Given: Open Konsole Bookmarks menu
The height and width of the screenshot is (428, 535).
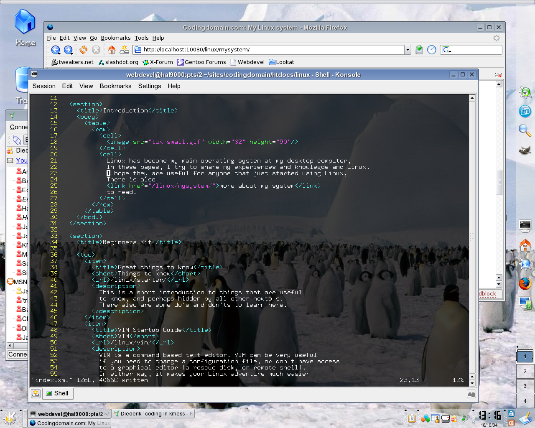Looking at the screenshot, I should click(x=115, y=86).
